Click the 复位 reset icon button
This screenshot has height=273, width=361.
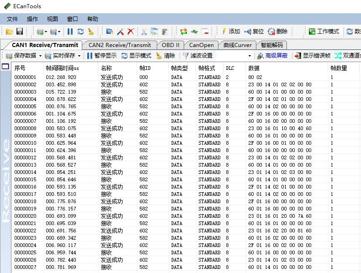[x=254, y=31]
